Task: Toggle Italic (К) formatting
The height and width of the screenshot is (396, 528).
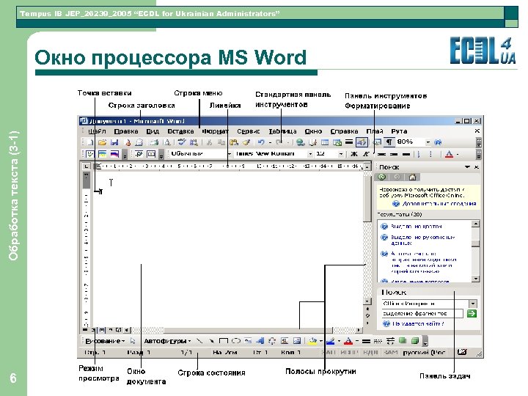Action: pos(366,154)
